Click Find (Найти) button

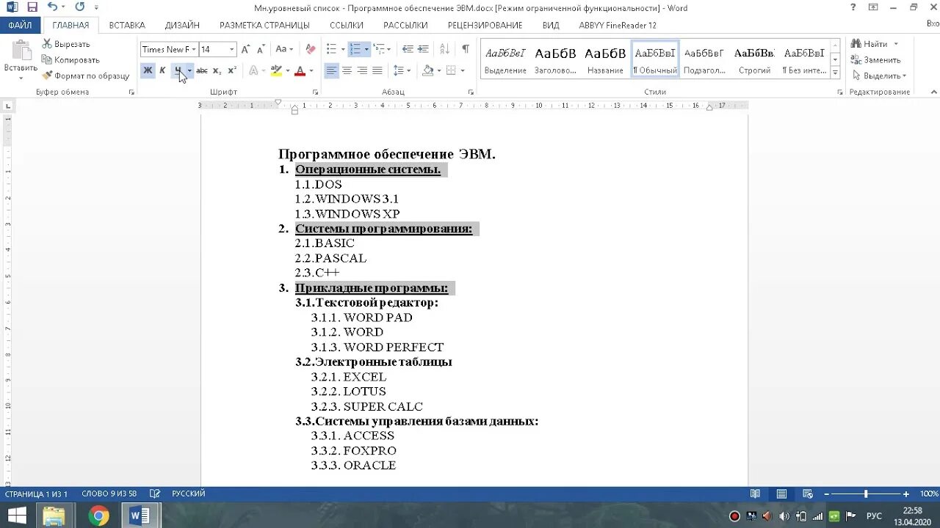(874, 44)
